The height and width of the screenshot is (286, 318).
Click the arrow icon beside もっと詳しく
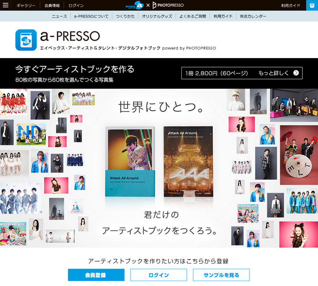coord(296,73)
